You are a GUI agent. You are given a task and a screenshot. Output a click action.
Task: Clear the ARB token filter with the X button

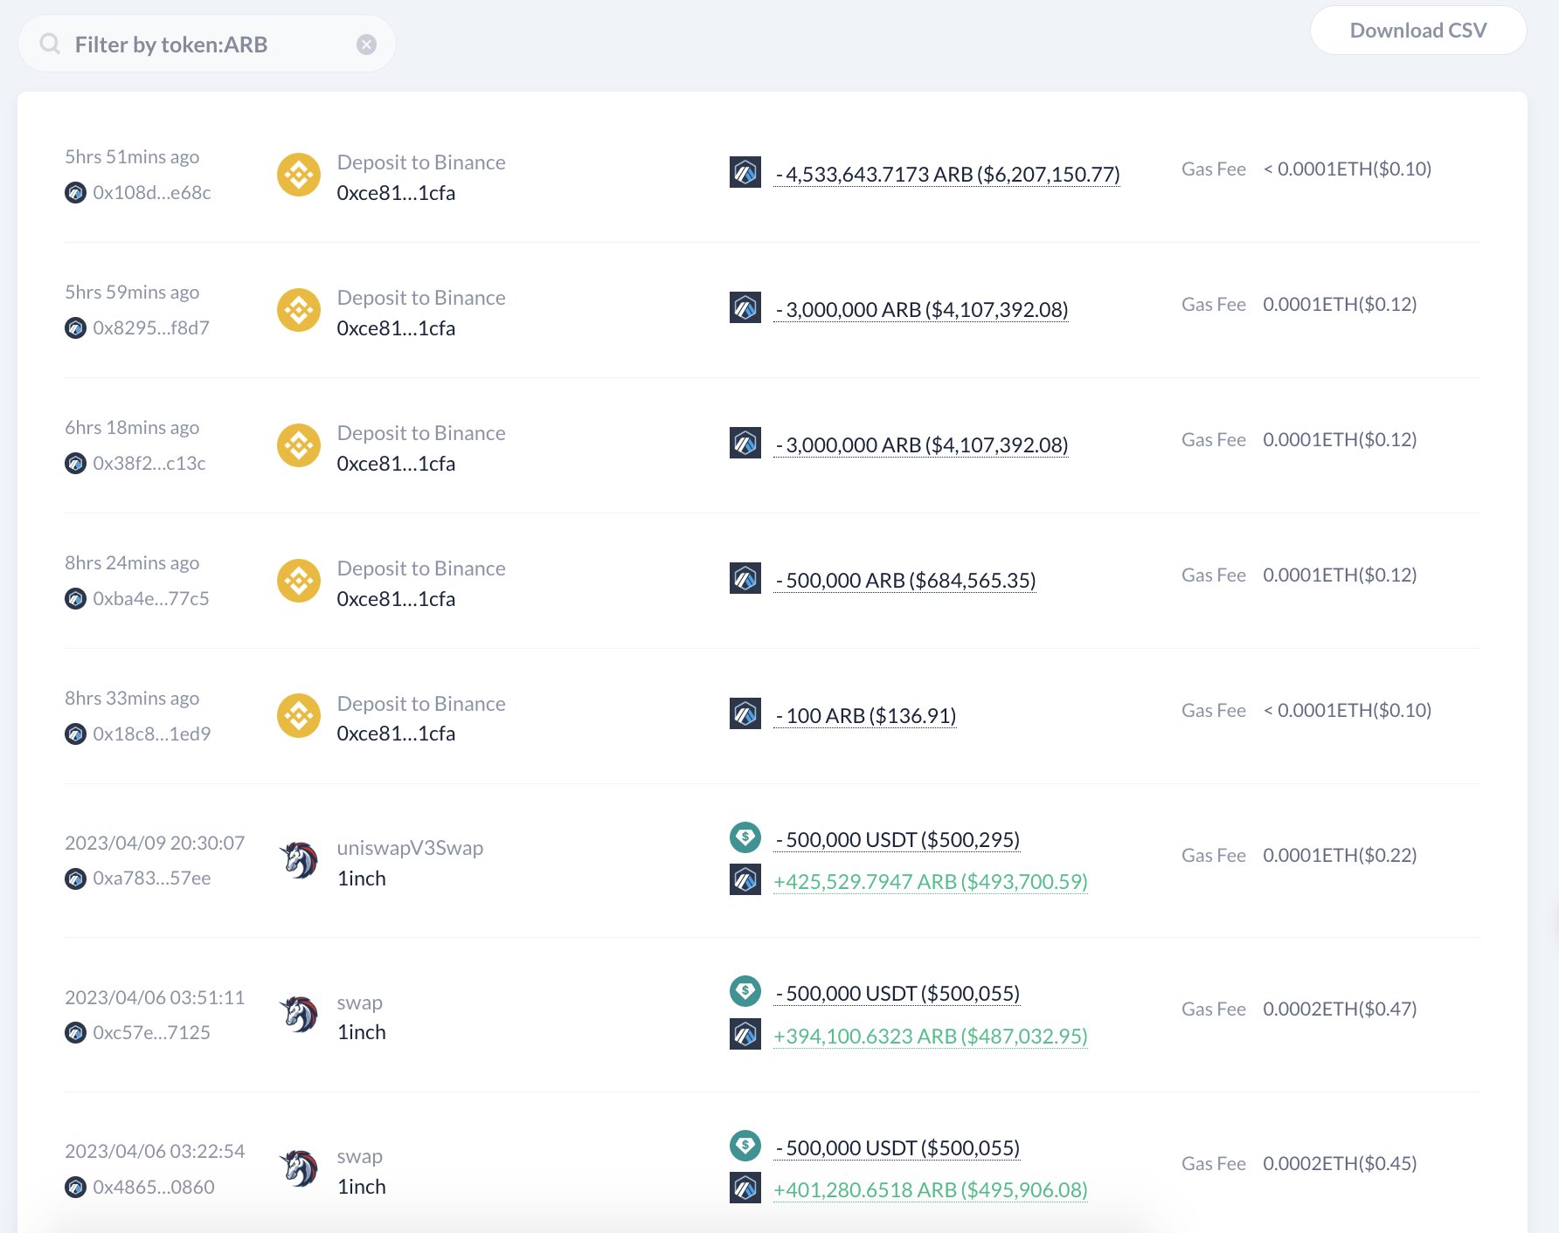[x=366, y=45]
